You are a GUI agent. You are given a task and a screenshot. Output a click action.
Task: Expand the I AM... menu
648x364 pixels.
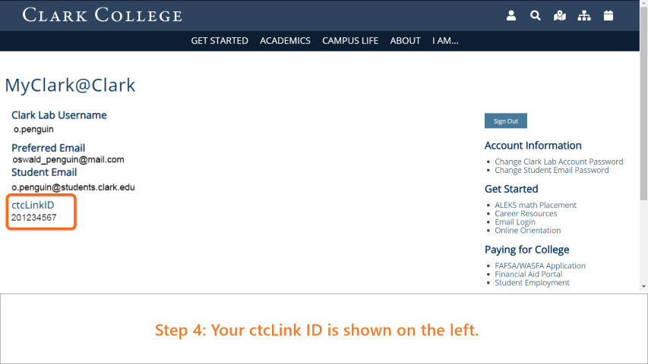pyautogui.click(x=445, y=41)
